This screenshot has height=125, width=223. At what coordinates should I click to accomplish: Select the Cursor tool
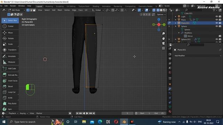point(10,26)
